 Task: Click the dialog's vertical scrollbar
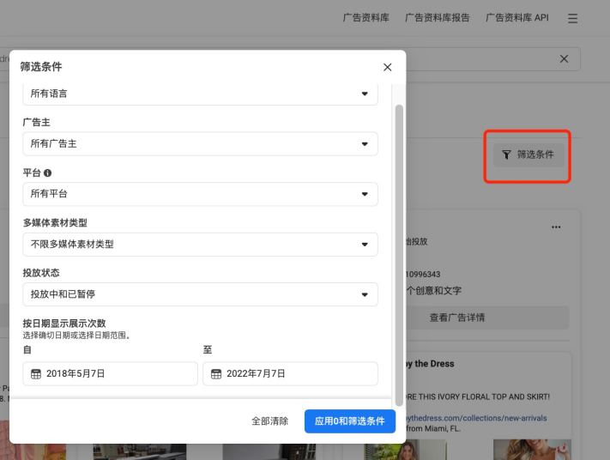(x=399, y=255)
